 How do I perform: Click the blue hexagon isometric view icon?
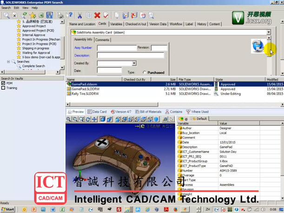click(156, 119)
